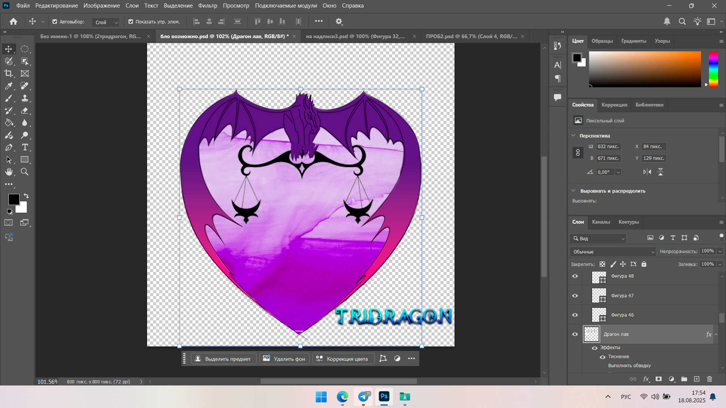The width and height of the screenshot is (726, 408).
Task: Click the flip horizontal icon in Properties
Action: pos(647,172)
